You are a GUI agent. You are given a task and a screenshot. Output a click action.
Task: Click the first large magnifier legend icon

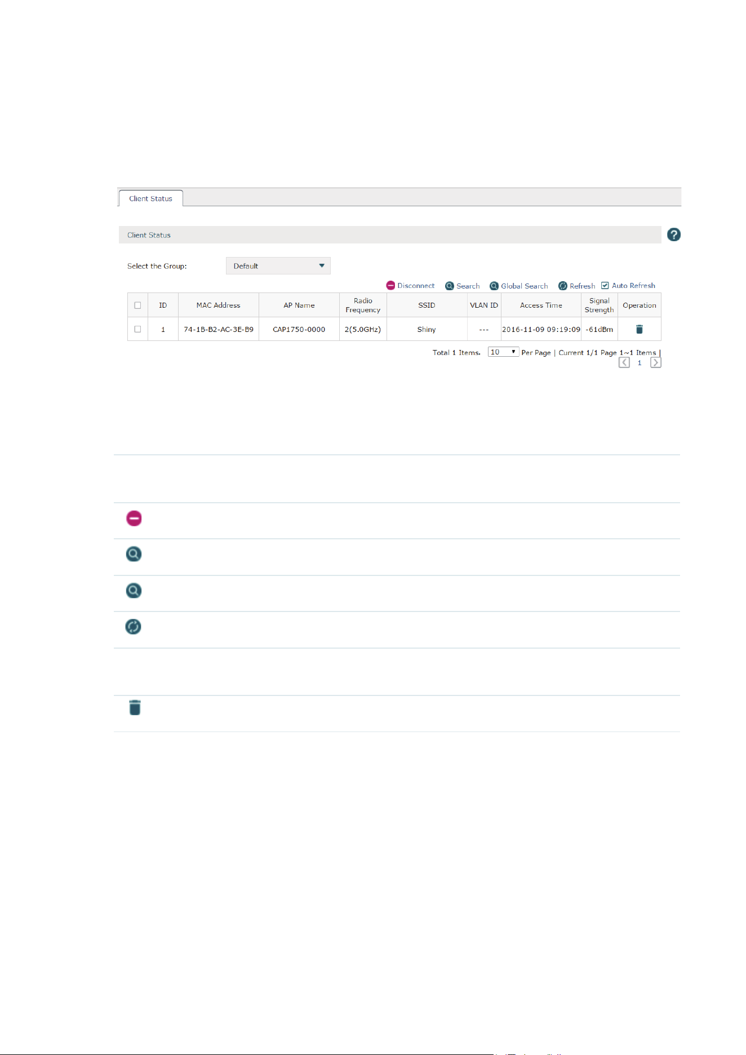tap(134, 554)
